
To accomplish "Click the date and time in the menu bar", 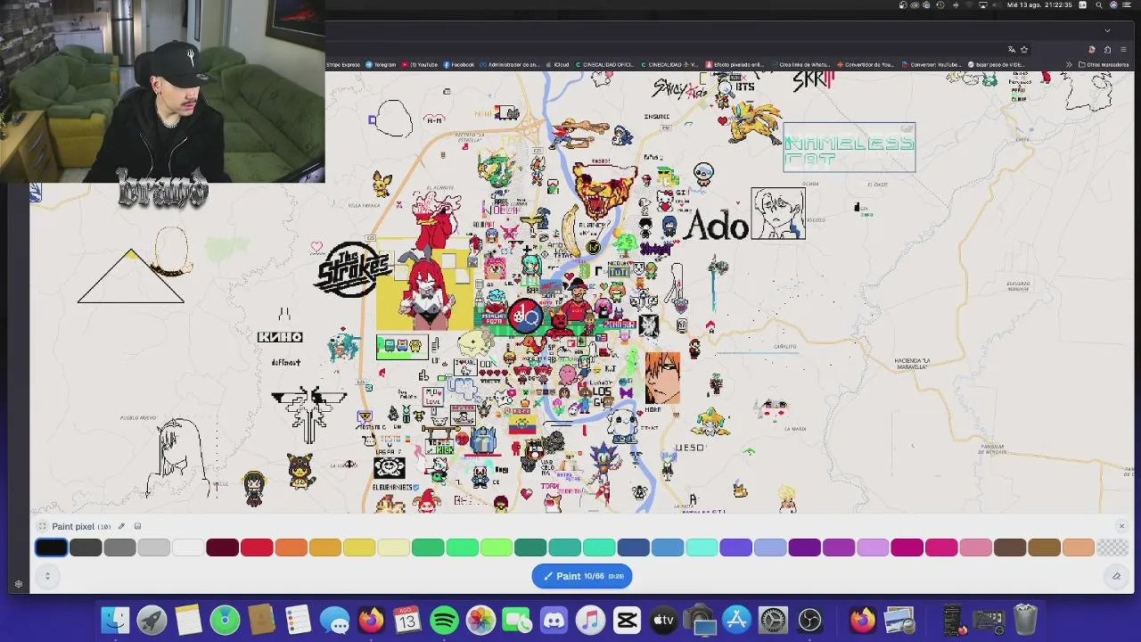I will tap(1039, 5).
